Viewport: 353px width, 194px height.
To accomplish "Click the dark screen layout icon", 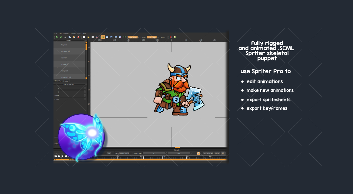I will (111, 37).
